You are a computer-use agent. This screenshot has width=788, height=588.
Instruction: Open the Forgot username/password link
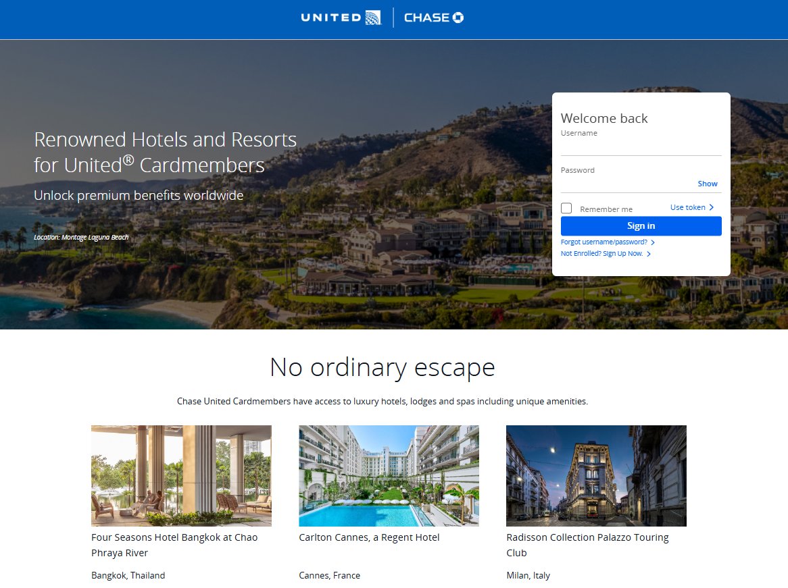(604, 242)
